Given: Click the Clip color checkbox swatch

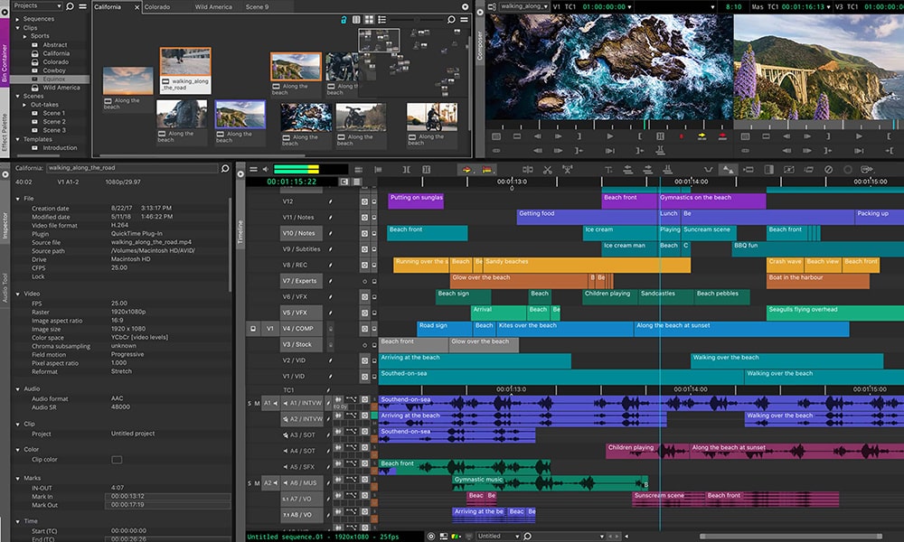Looking at the screenshot, I should 117,460.
